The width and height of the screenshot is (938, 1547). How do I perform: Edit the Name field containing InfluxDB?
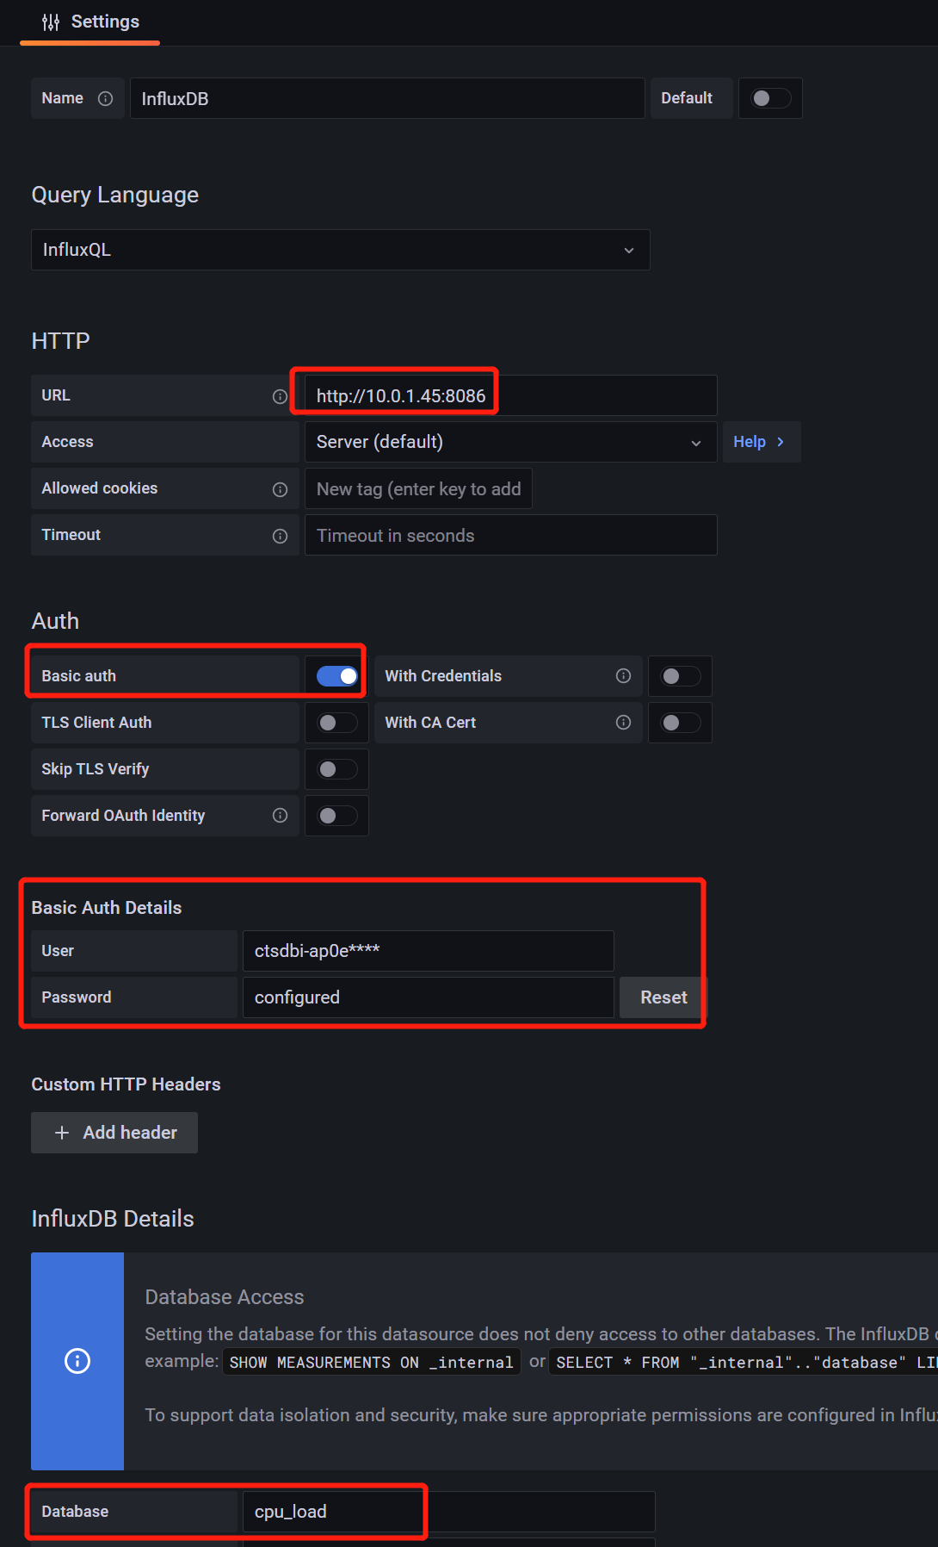pos(387,98)
